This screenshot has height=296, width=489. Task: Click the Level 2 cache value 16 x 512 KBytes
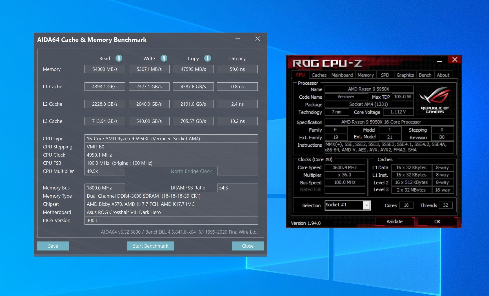tap(411, 182)
